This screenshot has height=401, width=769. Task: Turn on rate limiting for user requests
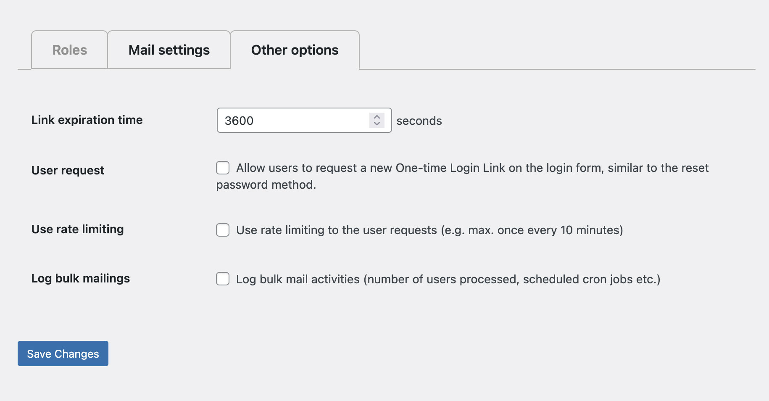(222, 230)
